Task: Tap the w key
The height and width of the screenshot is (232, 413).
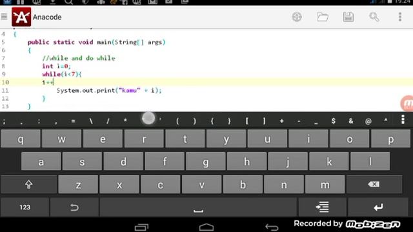Action: (62, 139)
